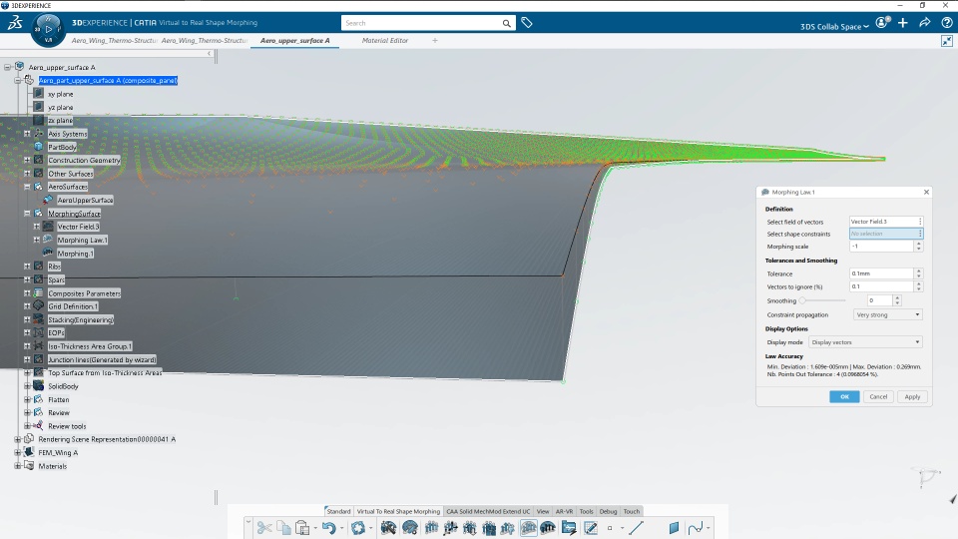The image size is (958, 539).
Task: Open the Display mode dropdown
Action: [865, 342]
